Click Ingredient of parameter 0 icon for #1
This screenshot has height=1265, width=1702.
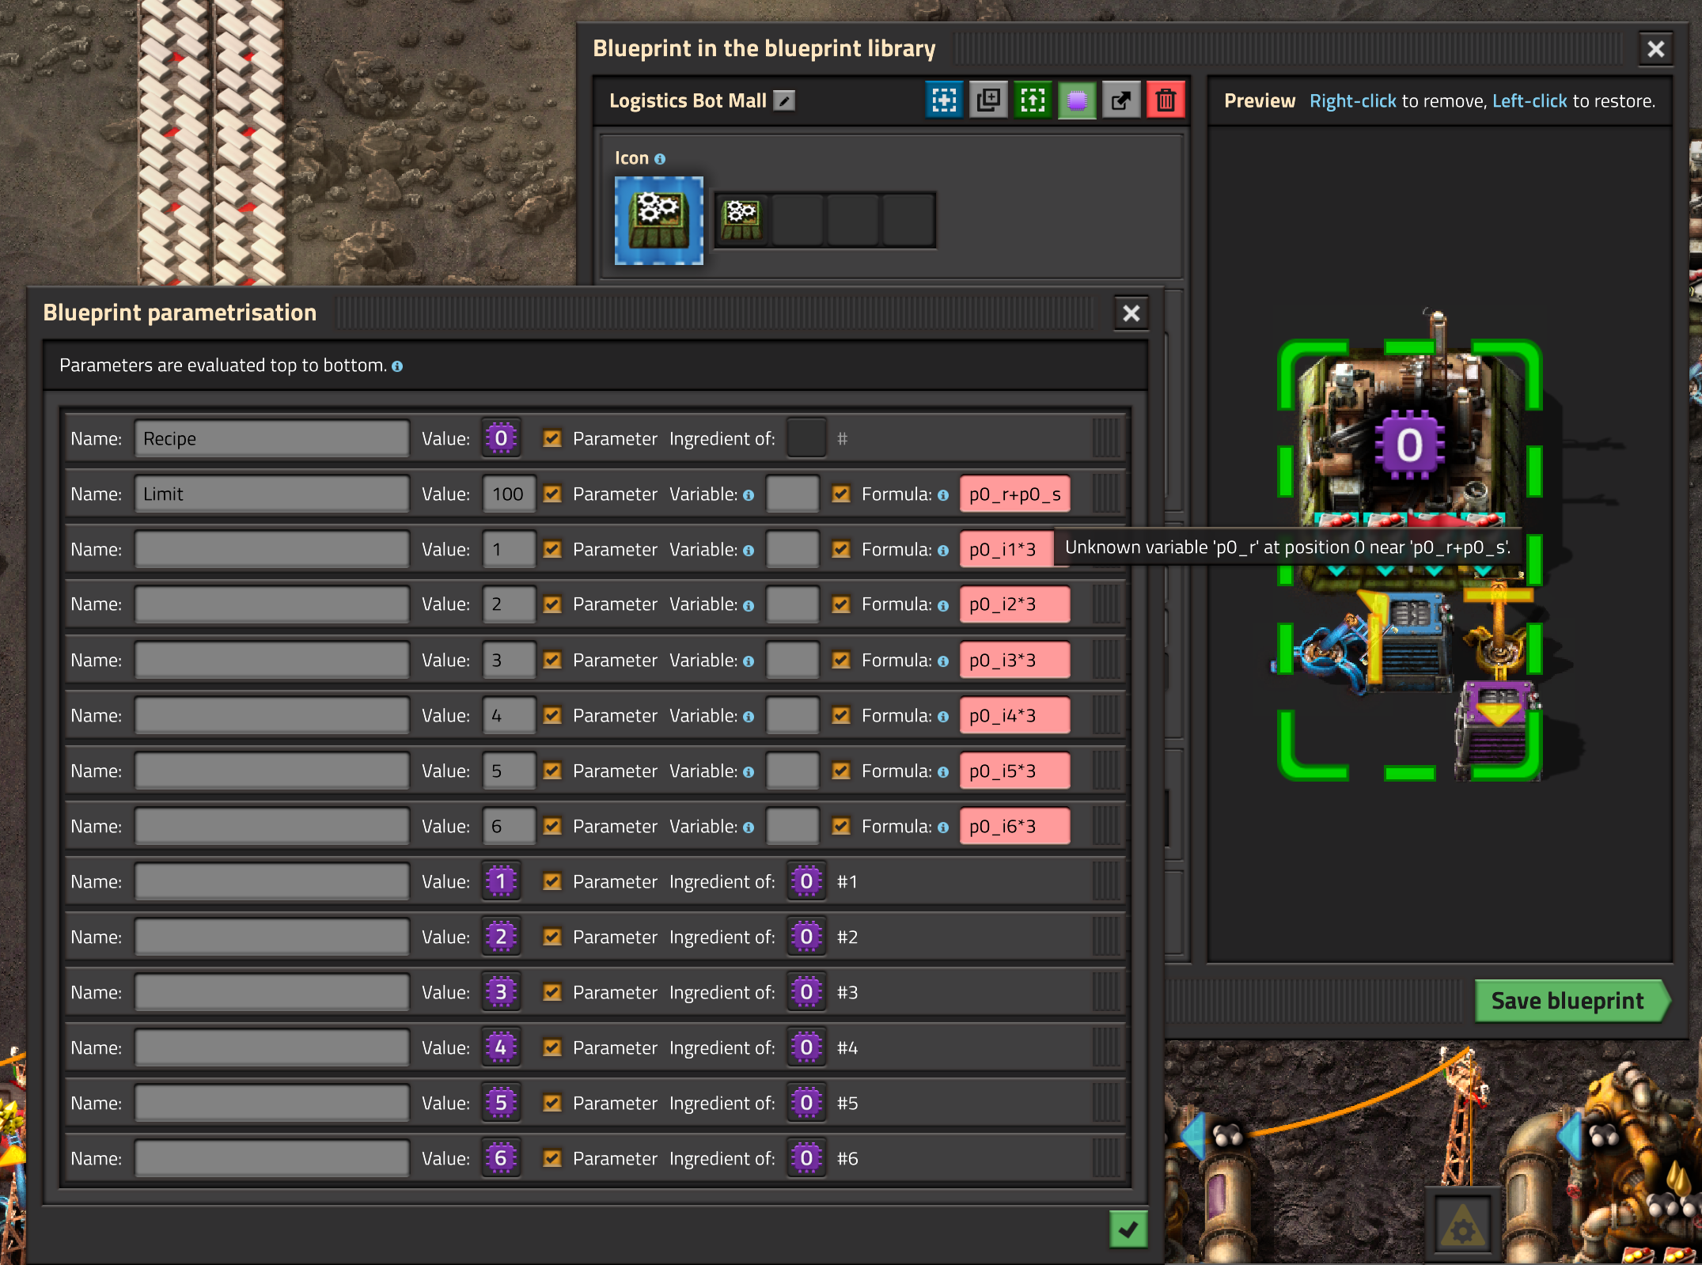coord(806,881)
